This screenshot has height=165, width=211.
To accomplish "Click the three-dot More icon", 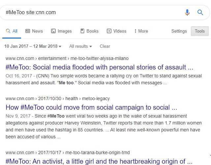I will 136,31.
